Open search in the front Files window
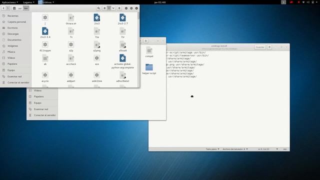 click(x=98, y=8)
